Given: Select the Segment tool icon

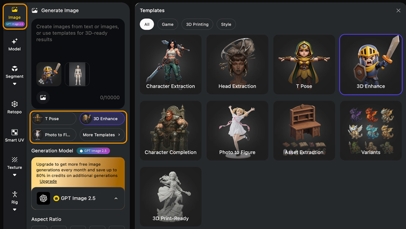Looking at the screenshot, I should click(x=15, y=69).
